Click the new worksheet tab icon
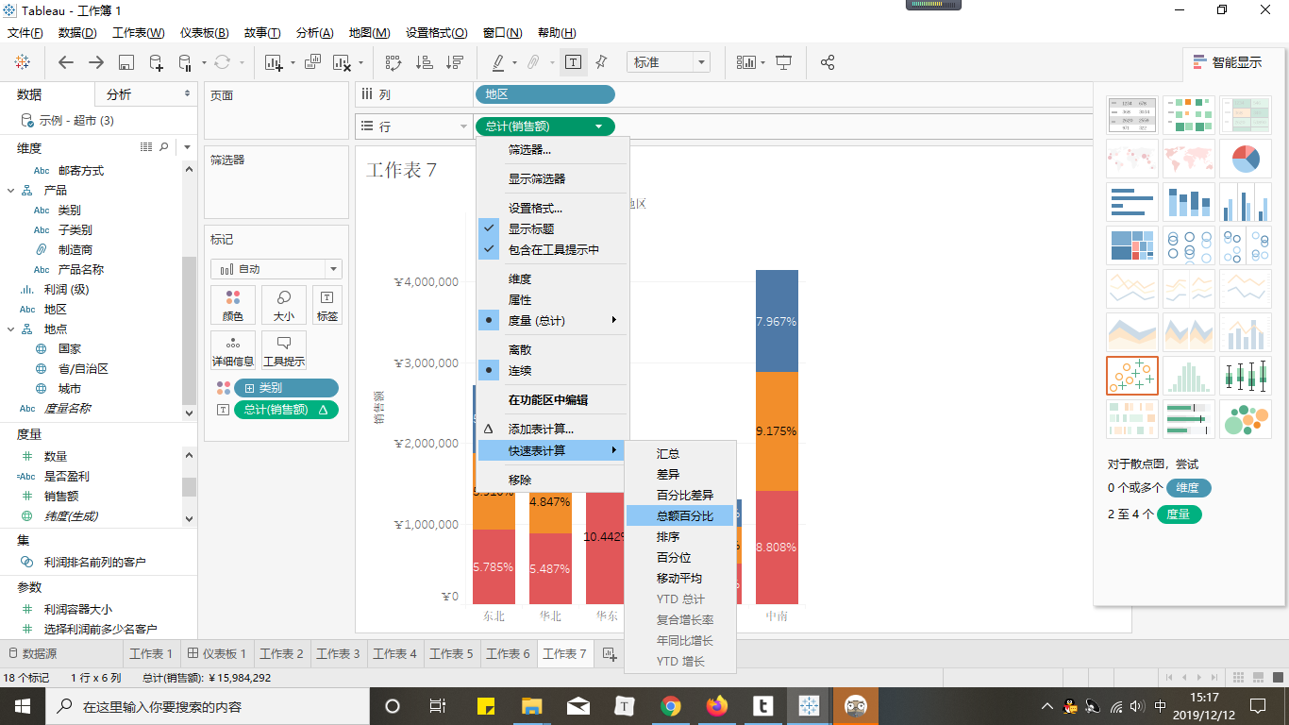Viewport: 1289px width, 725px height. [610, 653]
